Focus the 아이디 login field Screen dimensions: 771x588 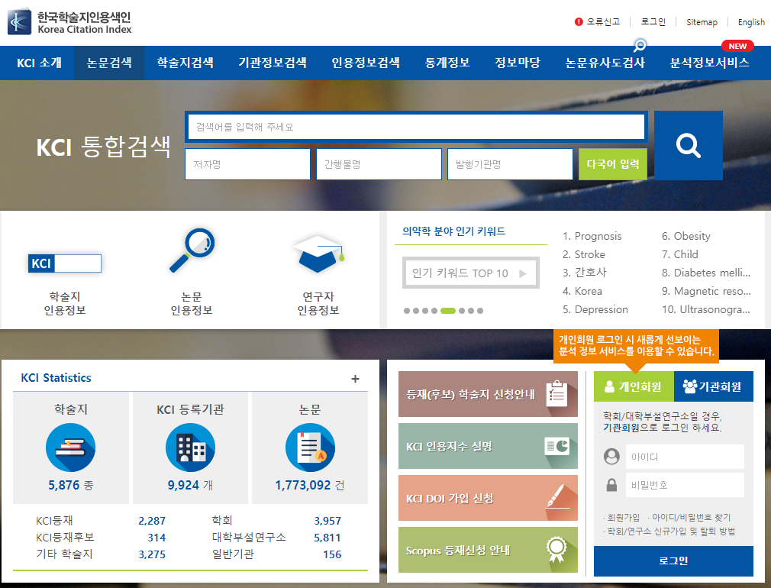click(685, 457)
